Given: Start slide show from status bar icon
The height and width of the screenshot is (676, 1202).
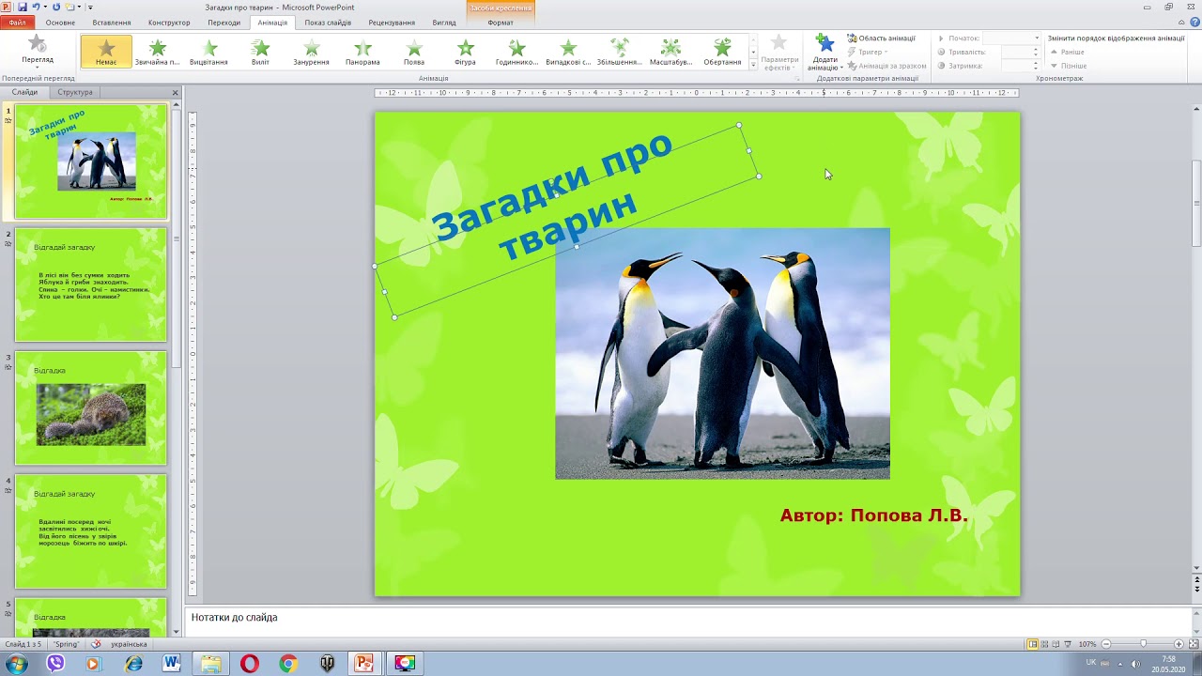Looking at the screenshot, I should (1068, 644).
